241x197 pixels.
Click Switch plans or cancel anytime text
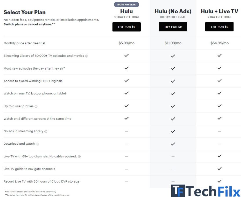(x=29, y=24)
